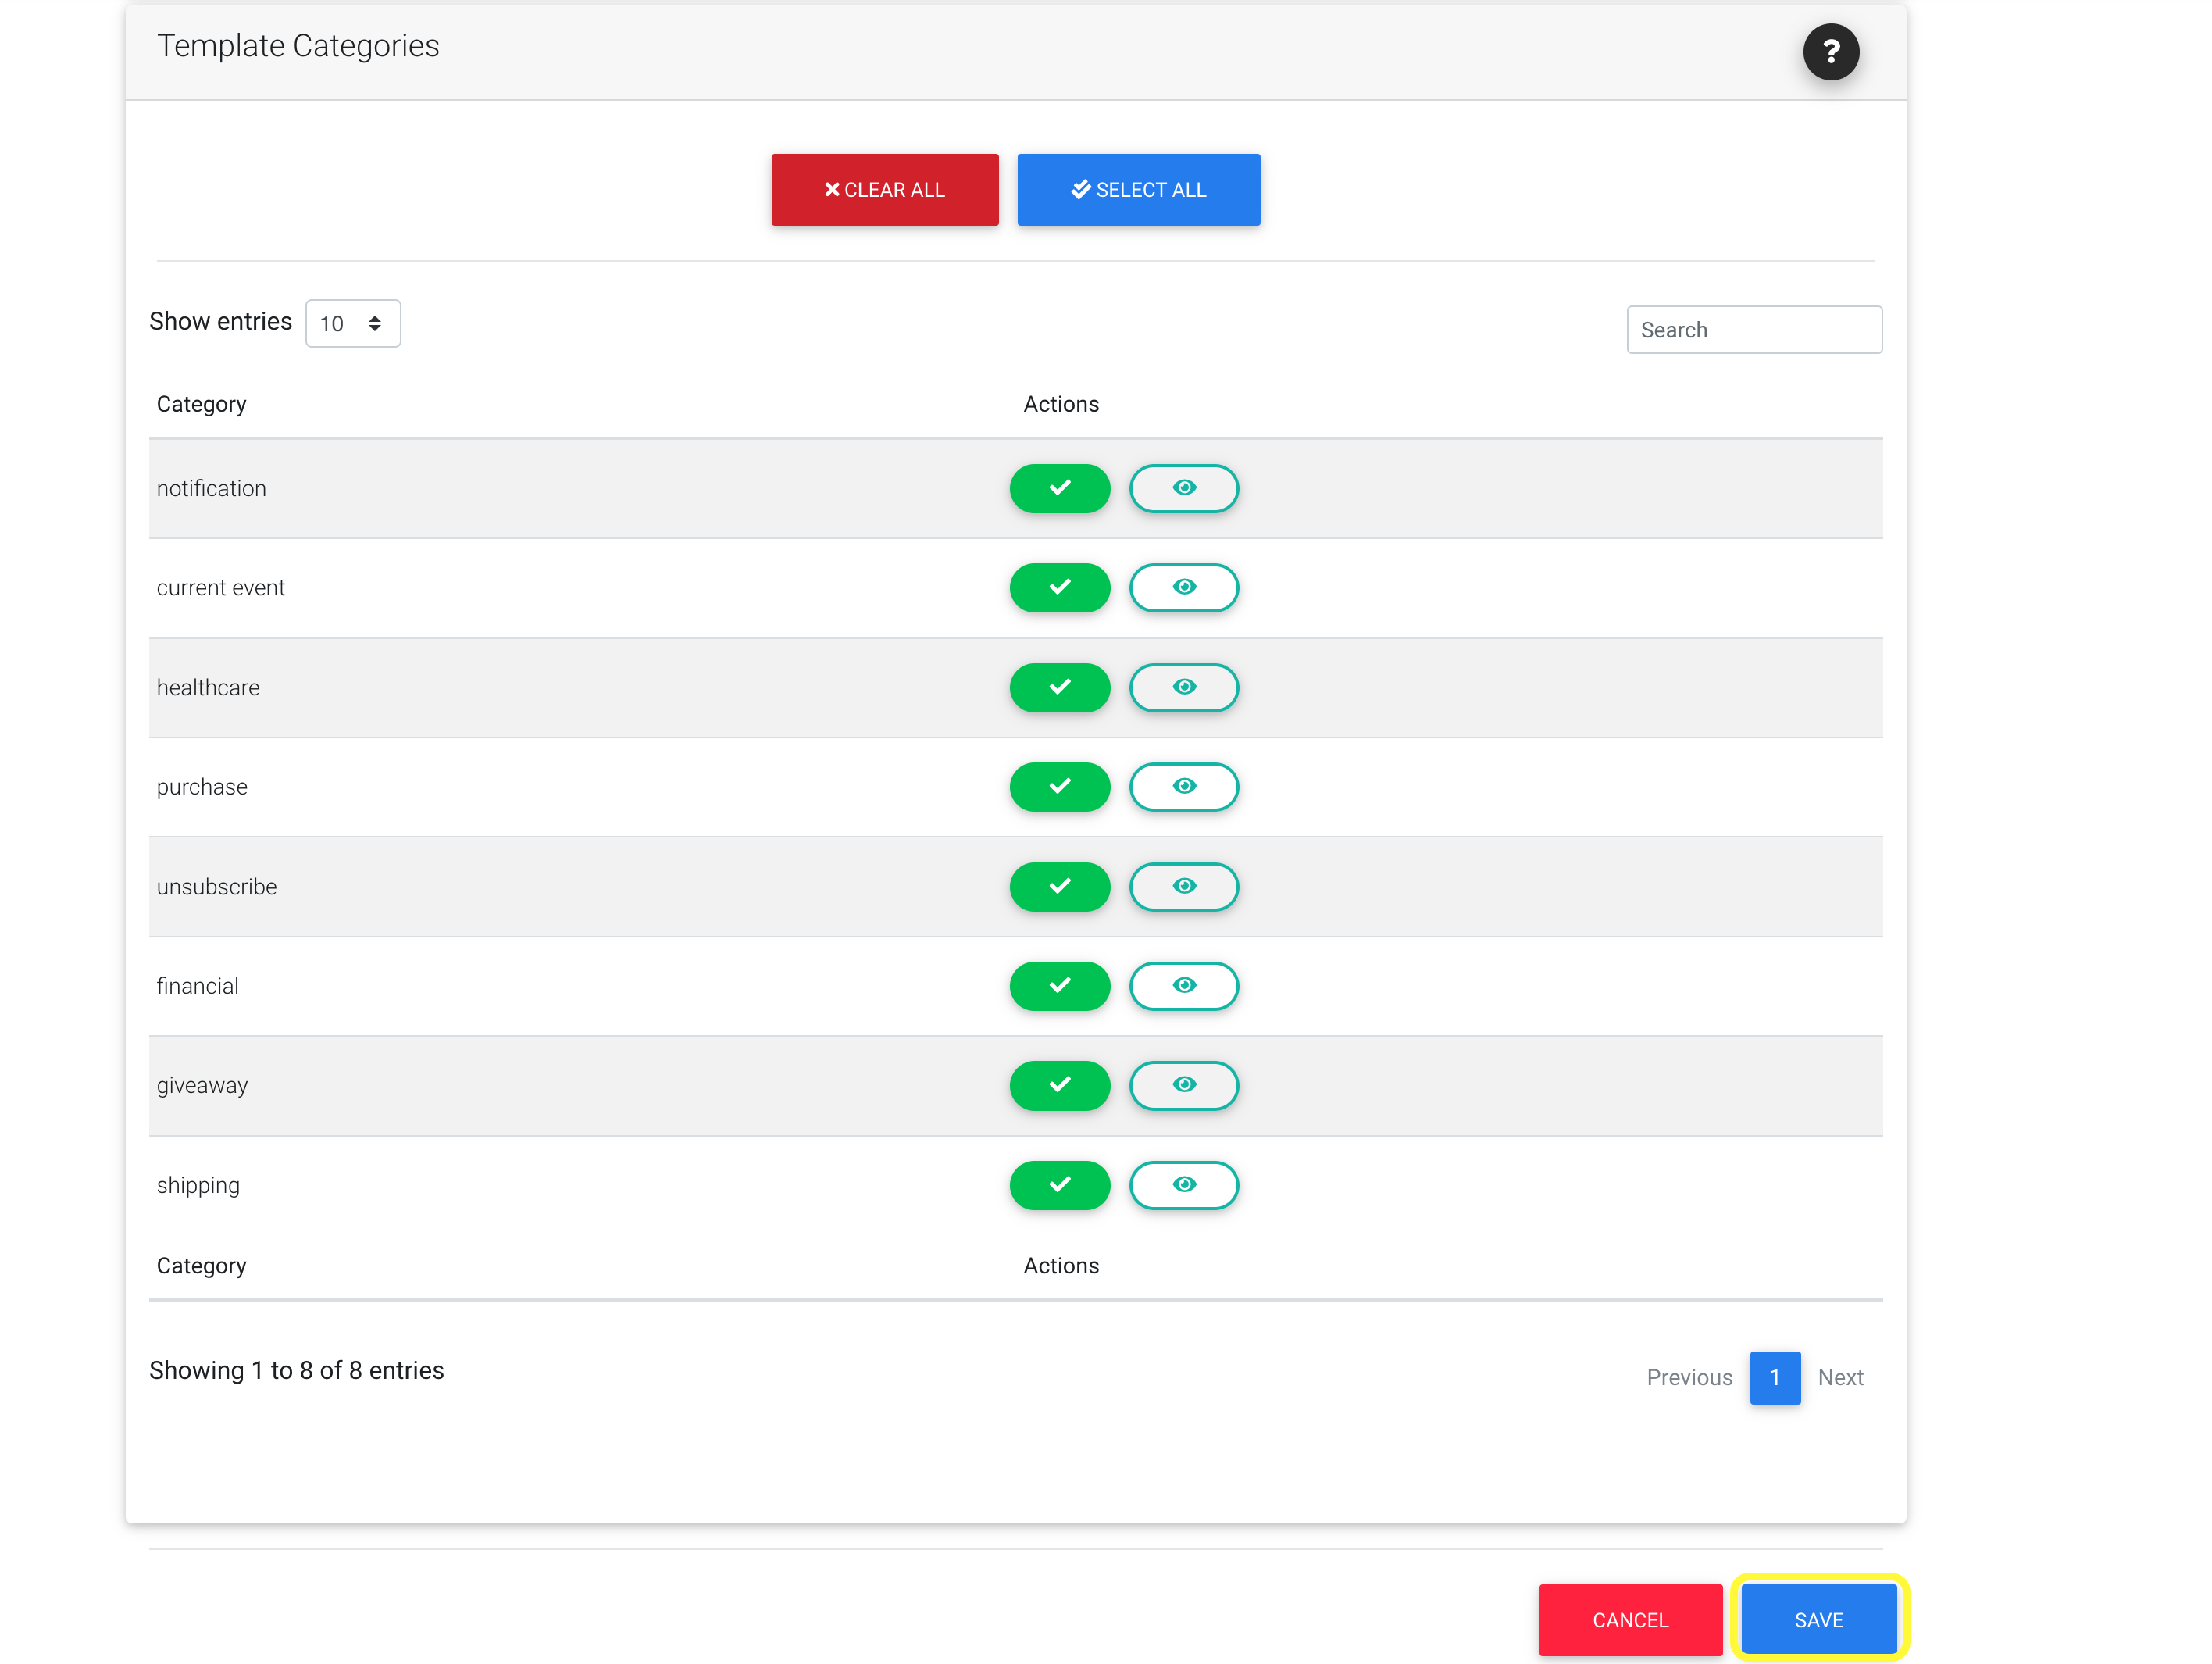
Task: Toggle the purchase category checkmark
Action: [x=1060, y=786]
